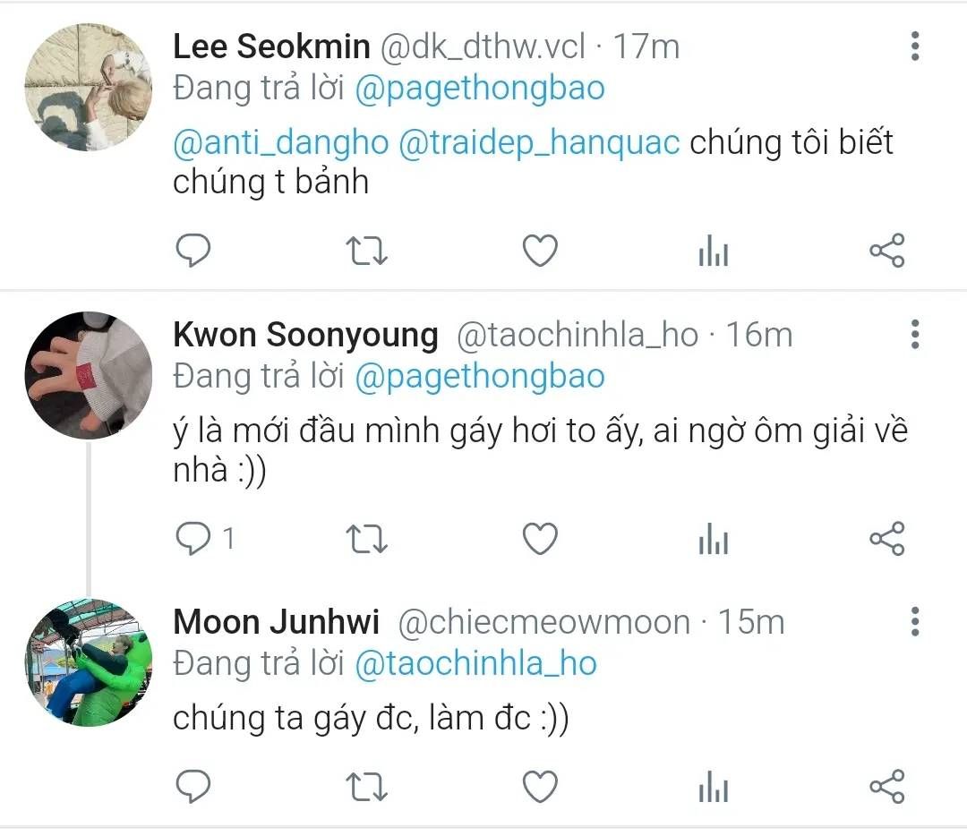Share Kwon Soonyoung's tweet

point(887,538)
